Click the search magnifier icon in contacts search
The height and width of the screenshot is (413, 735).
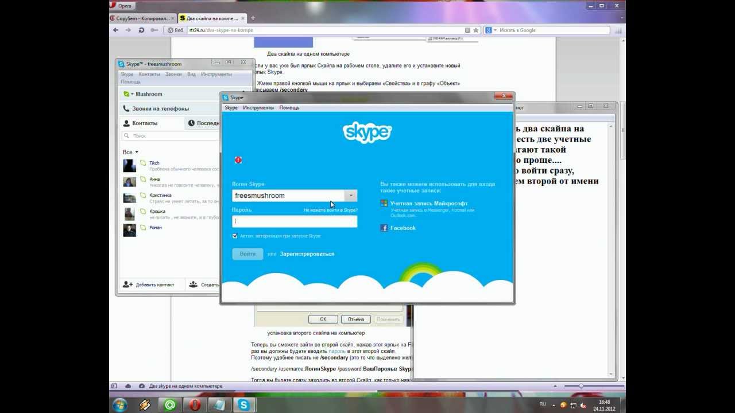127,136
